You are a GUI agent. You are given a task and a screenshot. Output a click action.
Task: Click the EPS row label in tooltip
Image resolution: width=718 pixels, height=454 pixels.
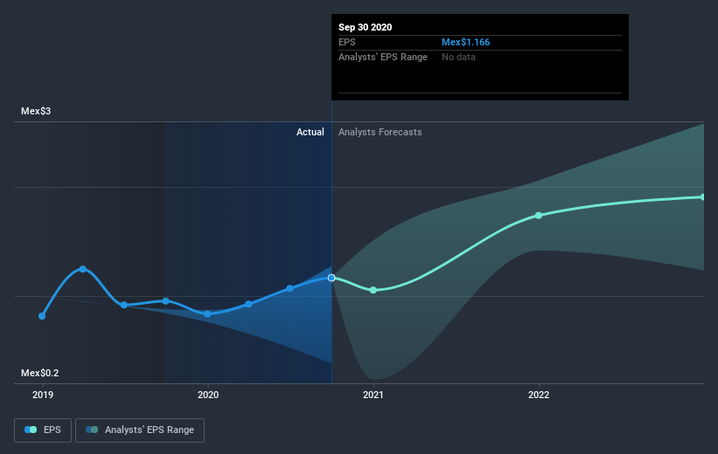tap(346, 42)
